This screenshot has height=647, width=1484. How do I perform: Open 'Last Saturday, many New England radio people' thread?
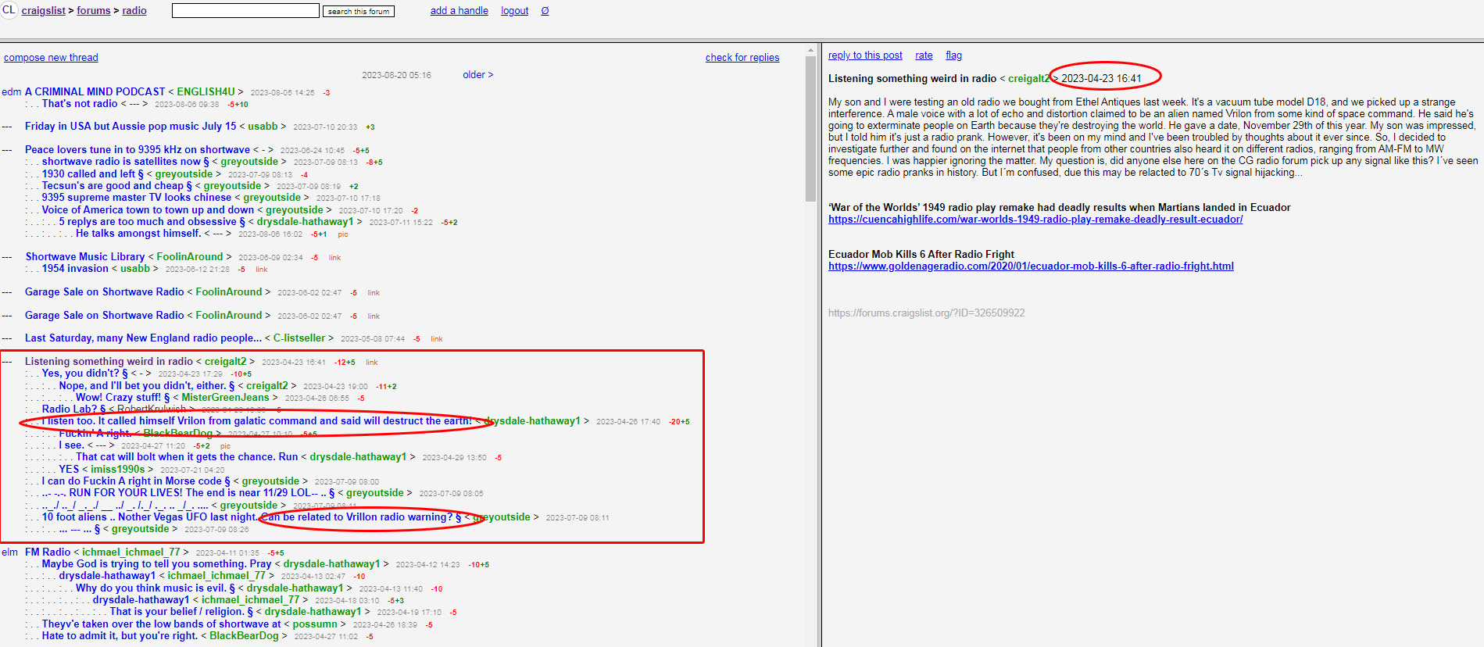(143, 338)
